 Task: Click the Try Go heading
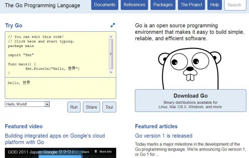(14, 26)
